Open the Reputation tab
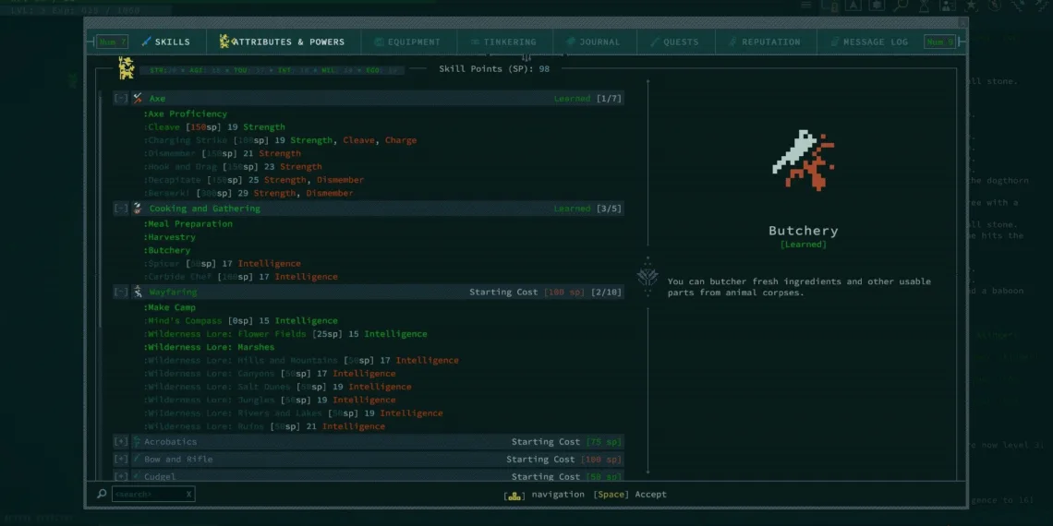Image resolution: width=1053 pixels, height=526 pixels. coord(767,42)
